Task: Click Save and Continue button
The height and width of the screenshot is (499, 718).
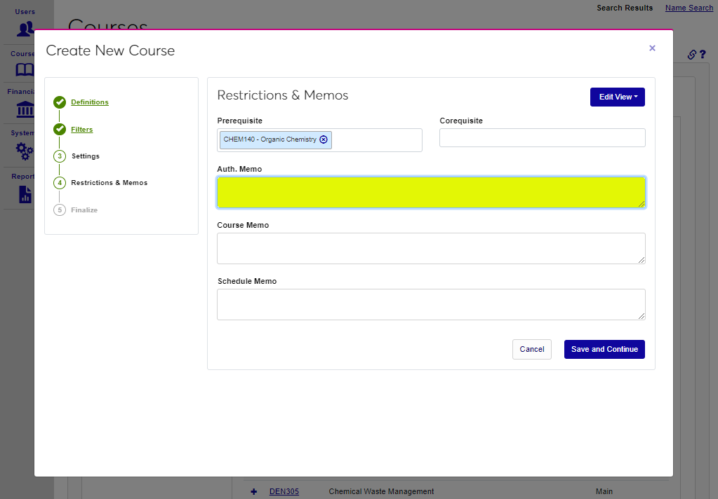Action: click(x=604, y=349)
